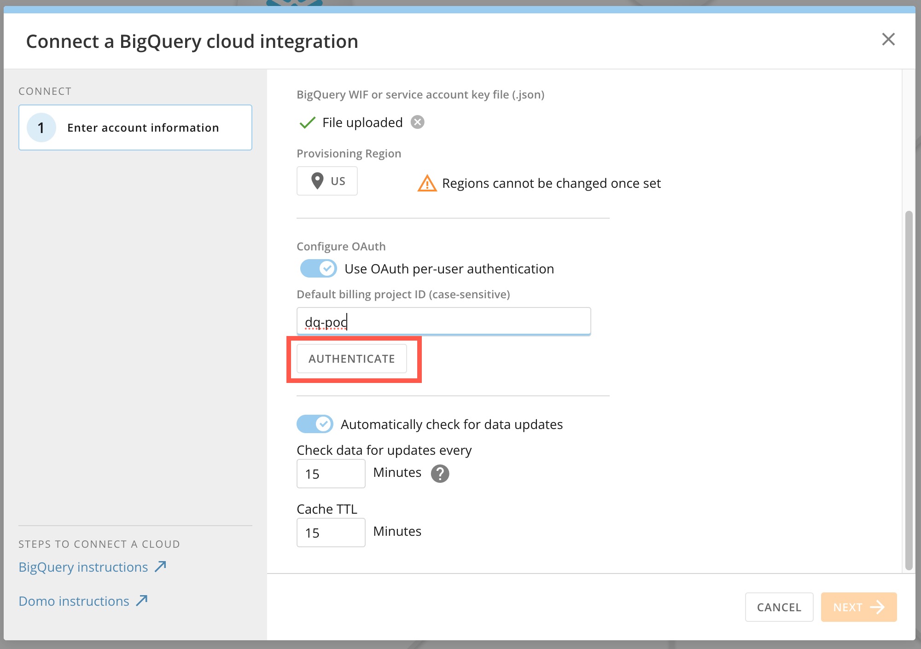The image size is (921, 649).
Task: Click the green checkmark beside File uploaded
Action: [x=307, y=123]
